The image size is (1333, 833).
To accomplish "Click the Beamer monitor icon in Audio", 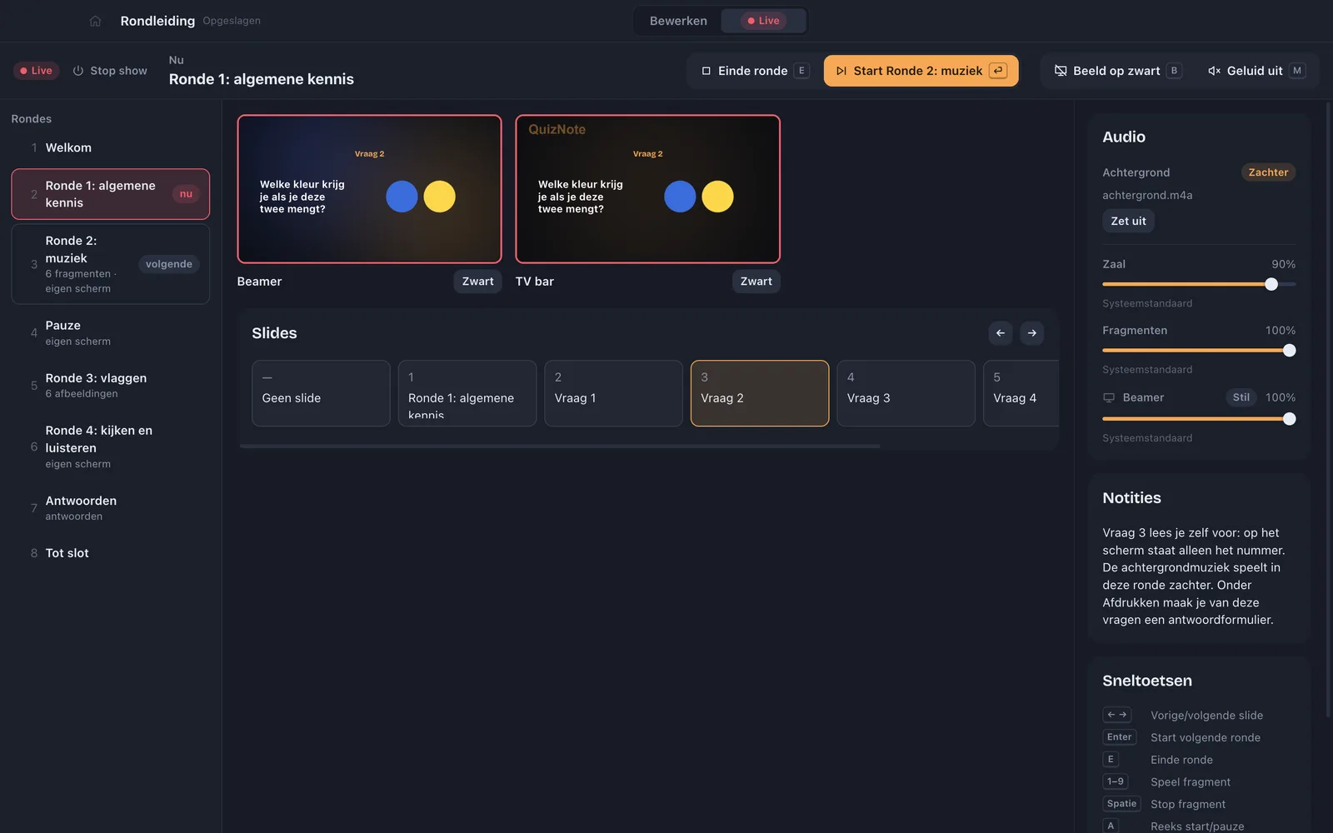I will click(1109, 398).
